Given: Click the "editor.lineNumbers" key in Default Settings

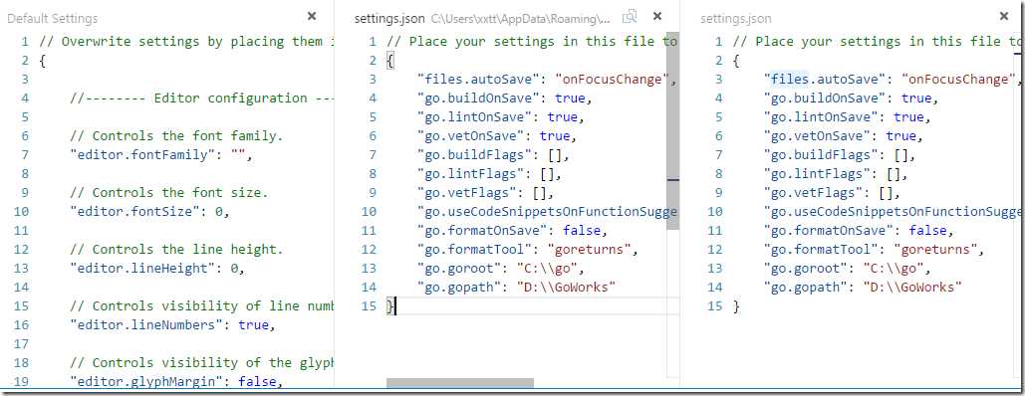Looking at the screenshot, I should tap(149, 326).
